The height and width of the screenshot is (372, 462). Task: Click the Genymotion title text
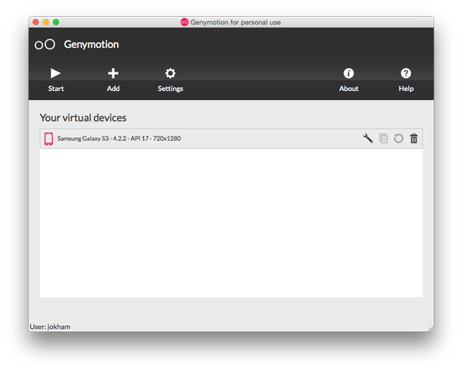(92, 45)
